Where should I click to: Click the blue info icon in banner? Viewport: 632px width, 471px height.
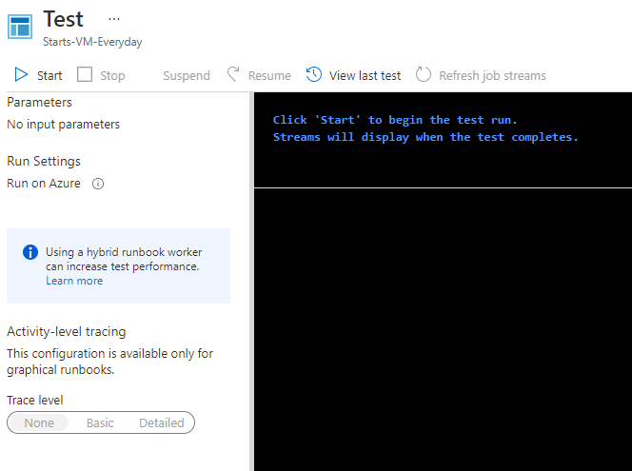[30, 252]
